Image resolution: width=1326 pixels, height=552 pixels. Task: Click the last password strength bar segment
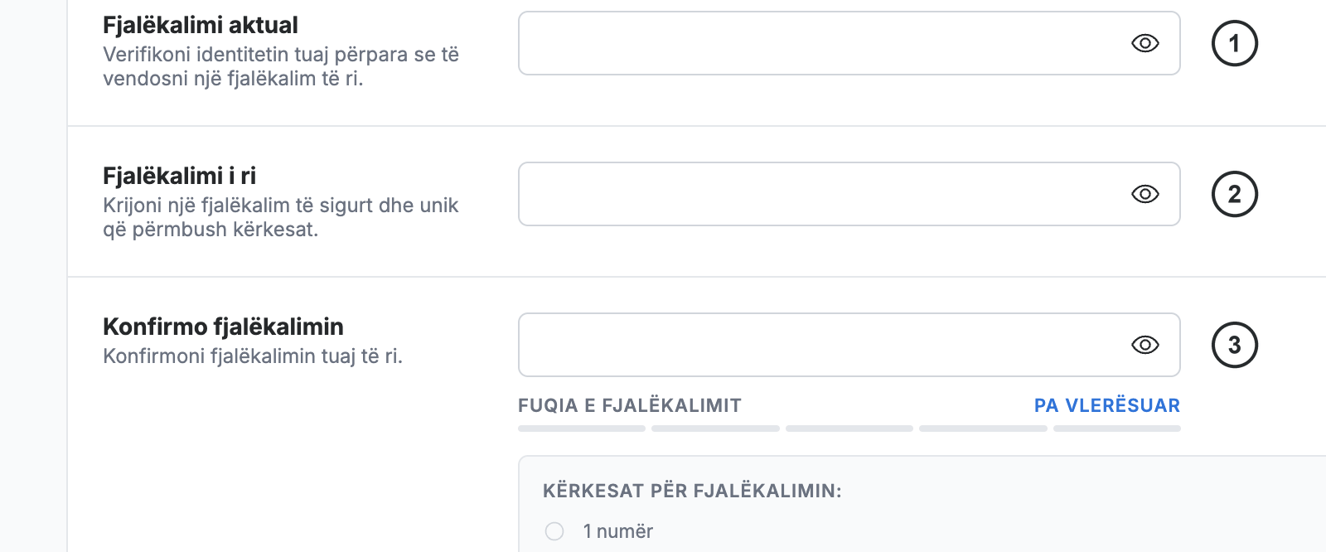(x=1117, y=429)
